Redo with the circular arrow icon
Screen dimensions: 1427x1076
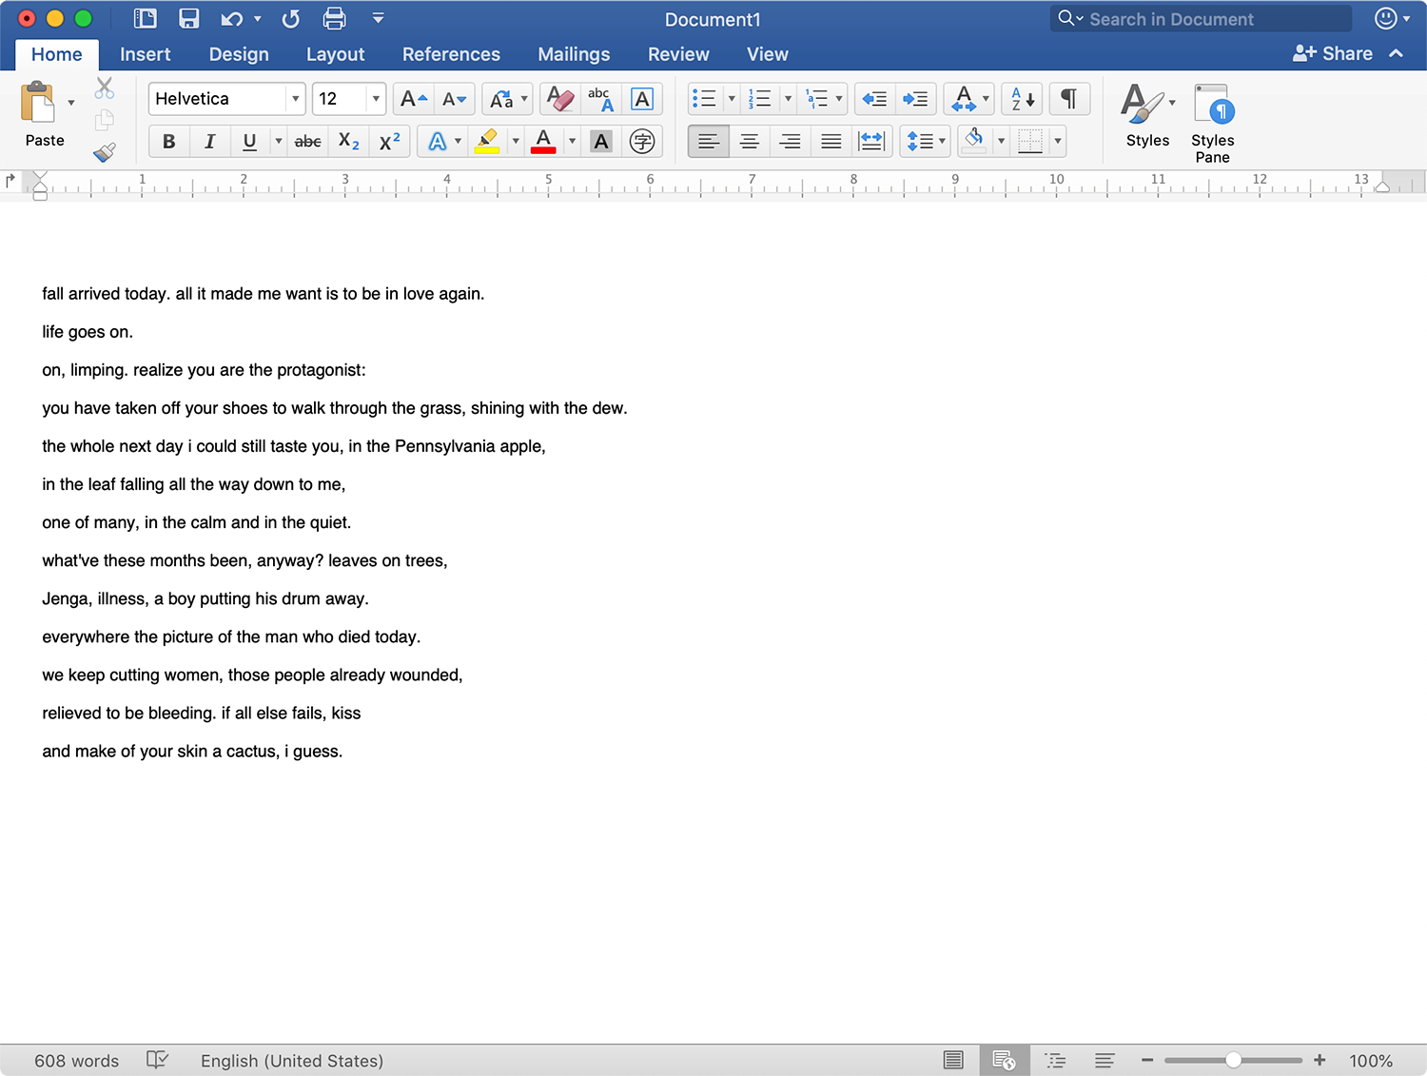[x=291, y=19]
